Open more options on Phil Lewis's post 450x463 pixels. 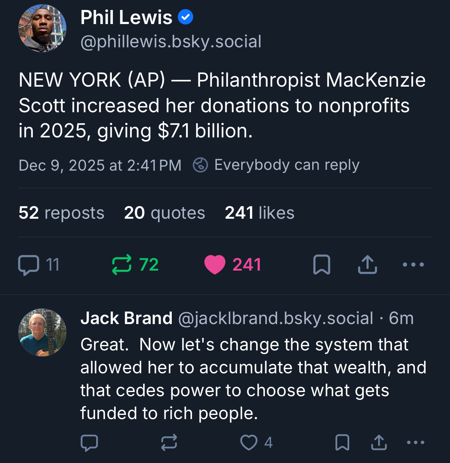click(x=413, y=265)
